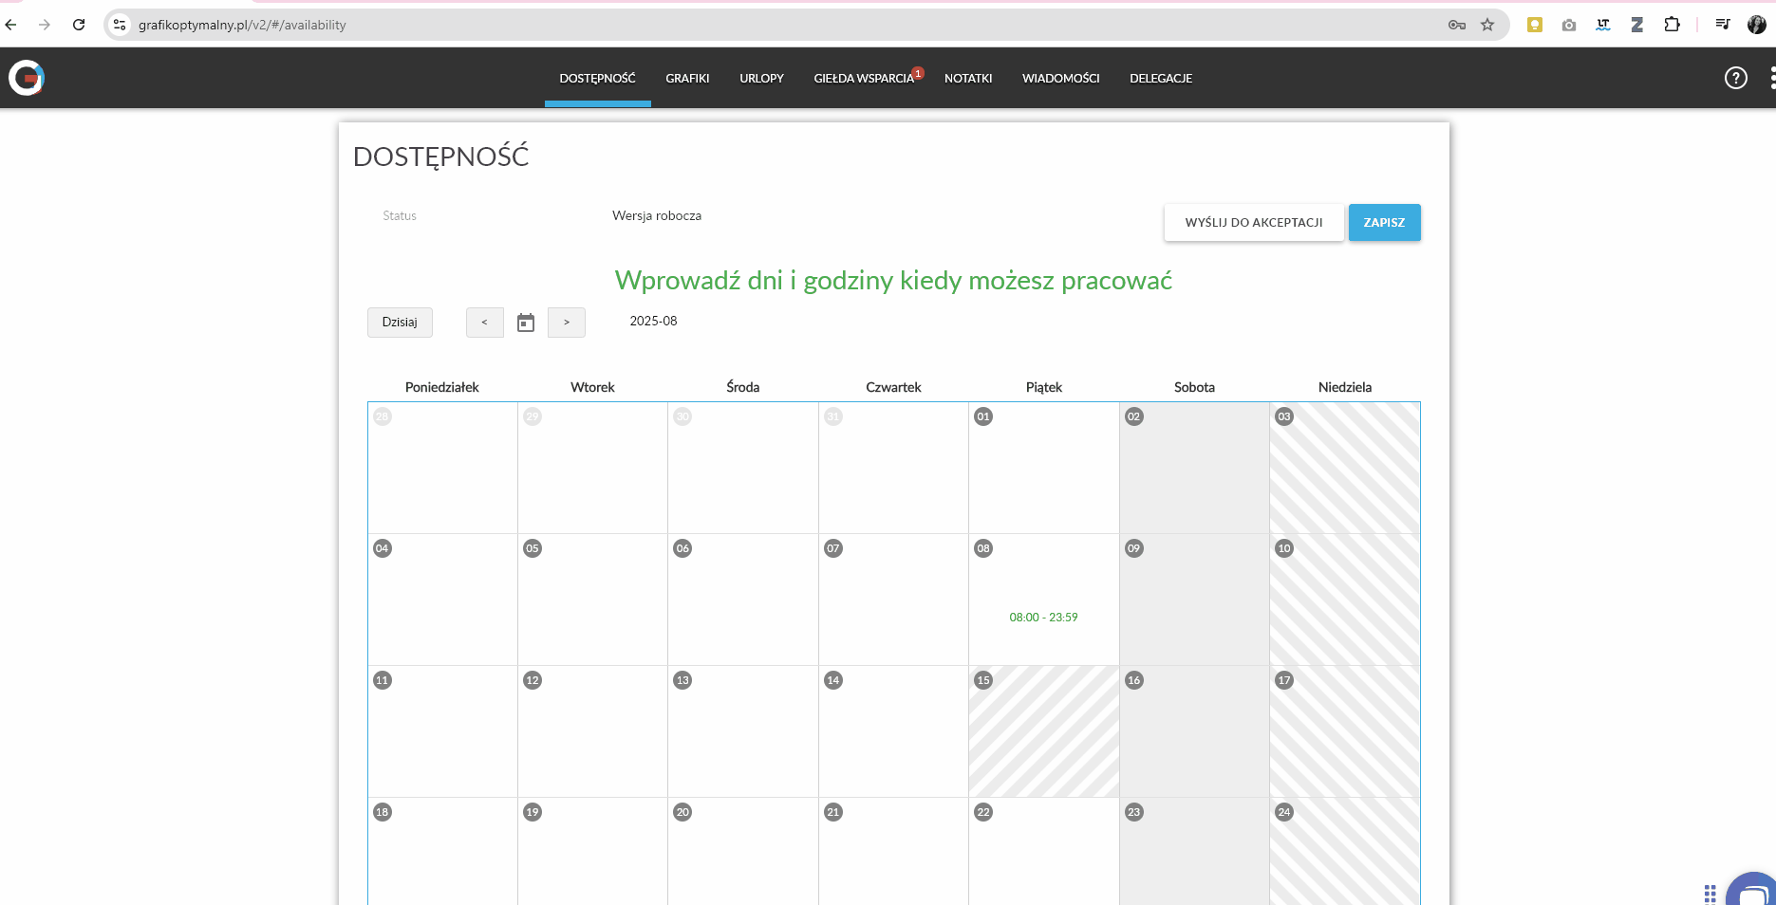Go to next month with > button
The width and height of the screenshot is (1776, 905).
(567, 323)
